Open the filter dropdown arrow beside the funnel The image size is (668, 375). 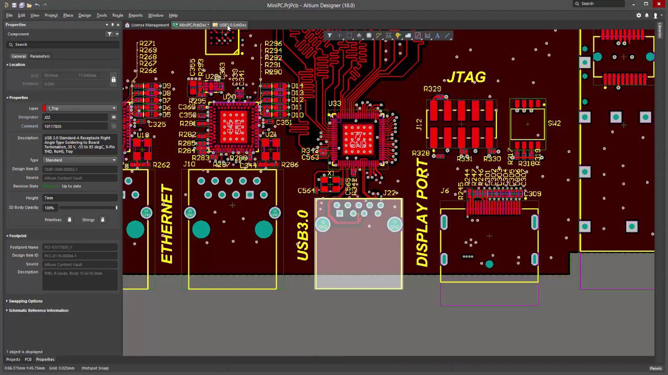click(117, 34)
